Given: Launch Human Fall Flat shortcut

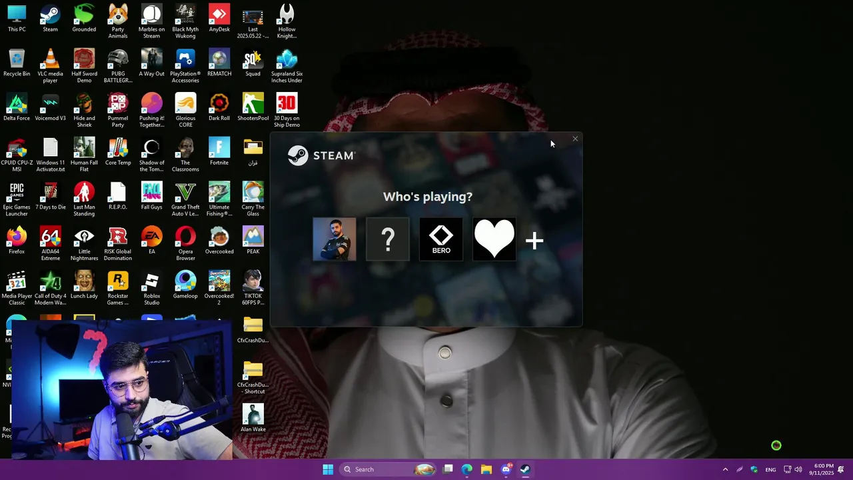Looking at the screenshot, I should point(84,155).
